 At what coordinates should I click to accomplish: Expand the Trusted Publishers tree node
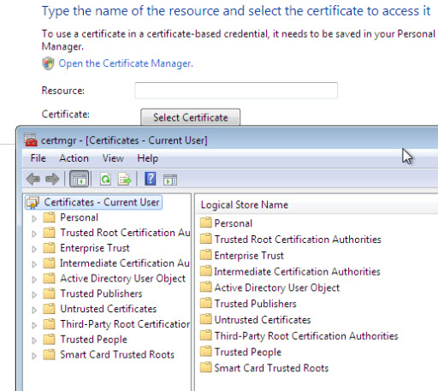pos(34,295)
